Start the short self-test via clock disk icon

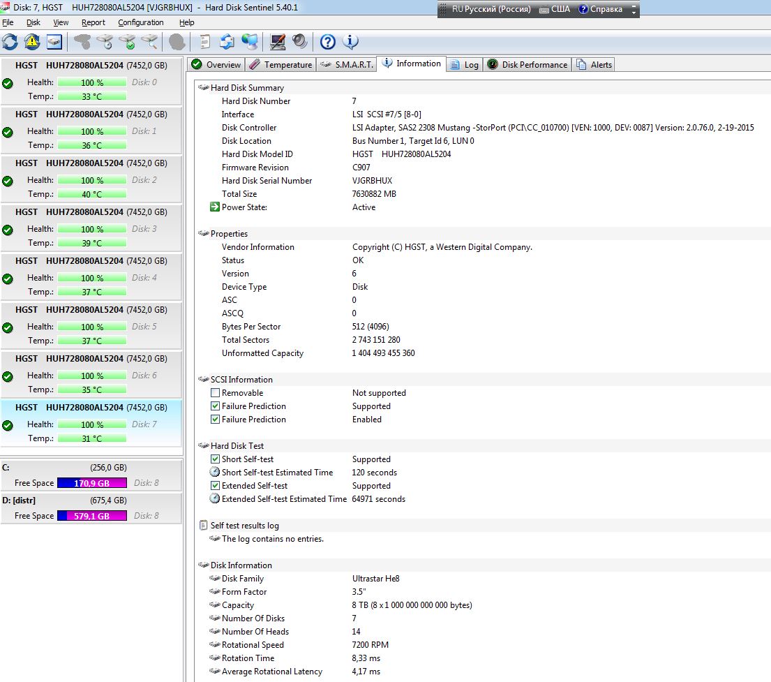pyautogui.click(x=105, y=42)
